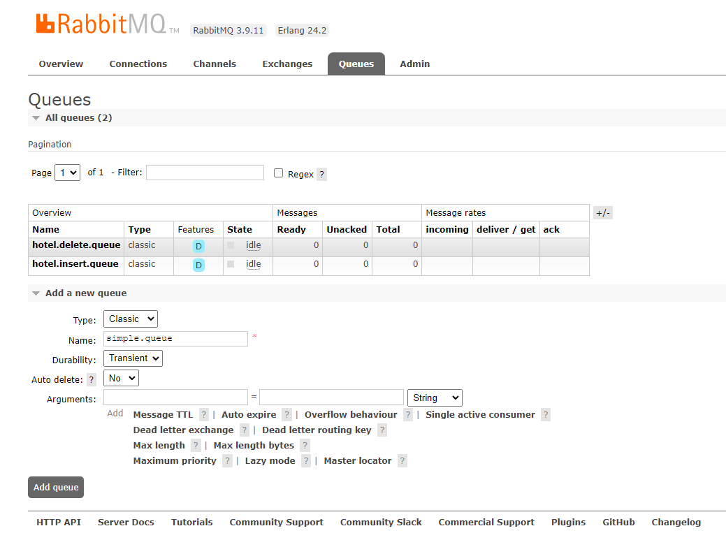Click the D feature badge for hotel.insert.queue
Image resolution: width=726 pixels, height=540 pixels.
[x=198, y=265]
